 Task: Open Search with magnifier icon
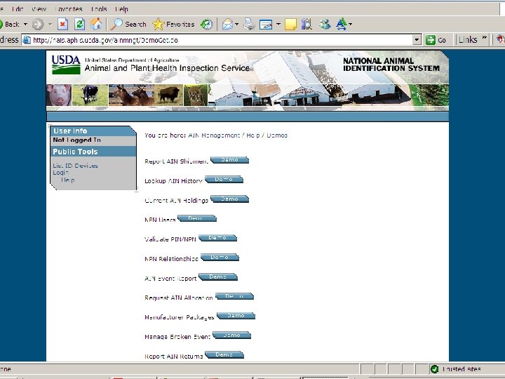pyautogui.click(x=128, y=24)
